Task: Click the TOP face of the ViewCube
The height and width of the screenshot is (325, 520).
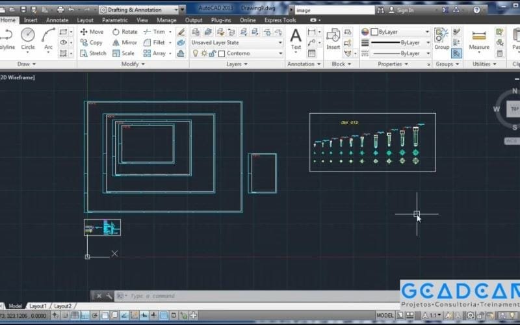Action: [514, 109]
